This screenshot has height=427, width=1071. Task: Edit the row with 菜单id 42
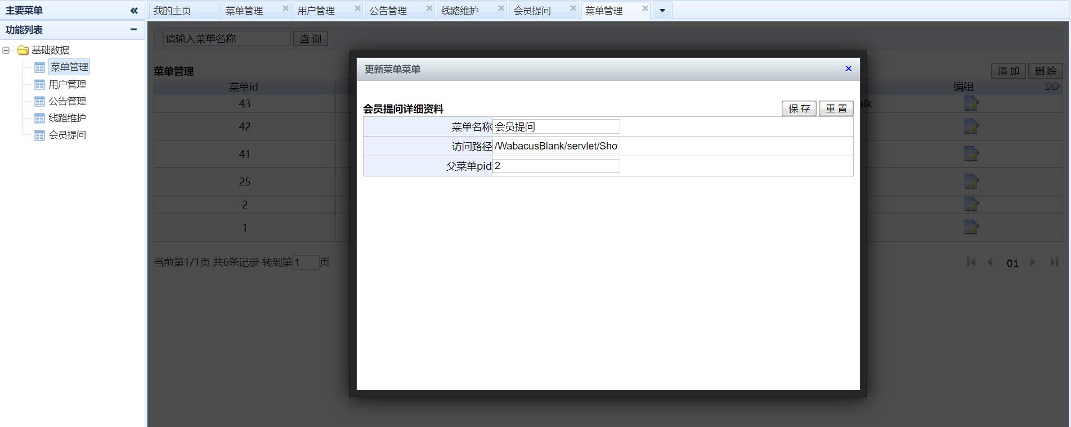tap(971, 126)
